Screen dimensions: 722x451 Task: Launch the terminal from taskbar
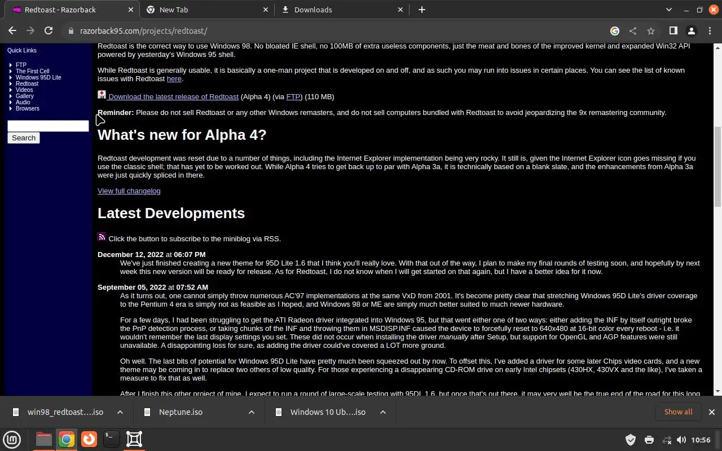click(111, 439)
